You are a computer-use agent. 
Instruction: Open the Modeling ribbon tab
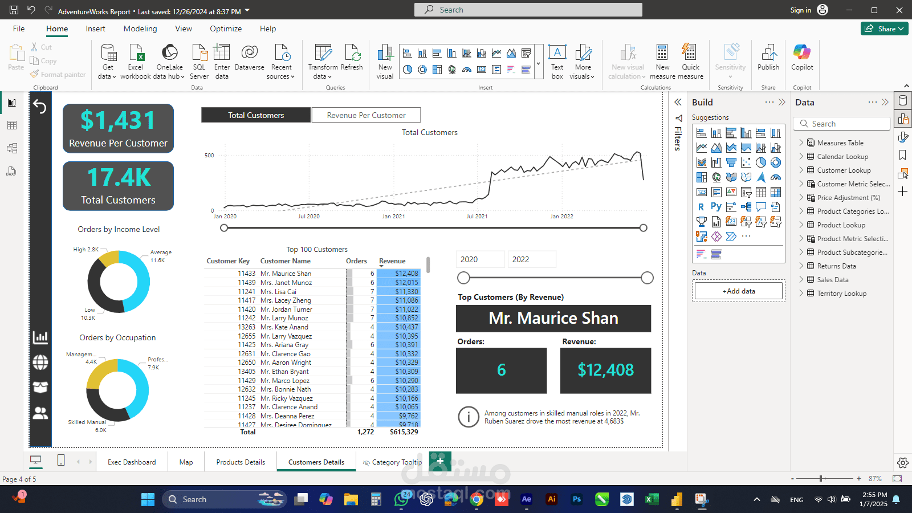[x=140, y=28]
